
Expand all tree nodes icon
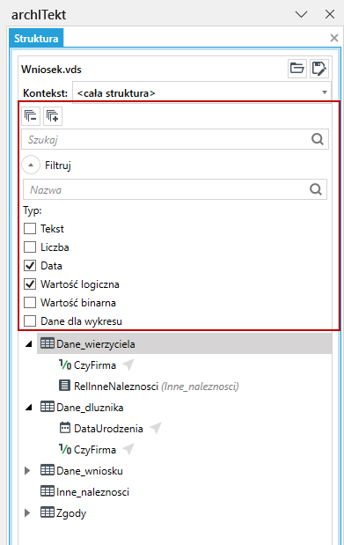pos(53,115)
